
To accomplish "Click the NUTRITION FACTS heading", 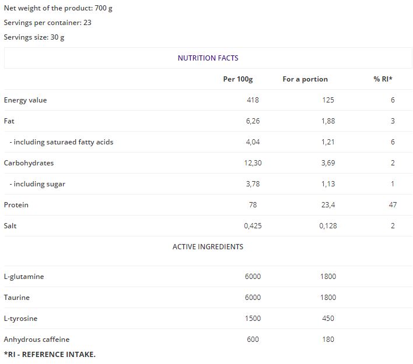I will pos(208,58).
